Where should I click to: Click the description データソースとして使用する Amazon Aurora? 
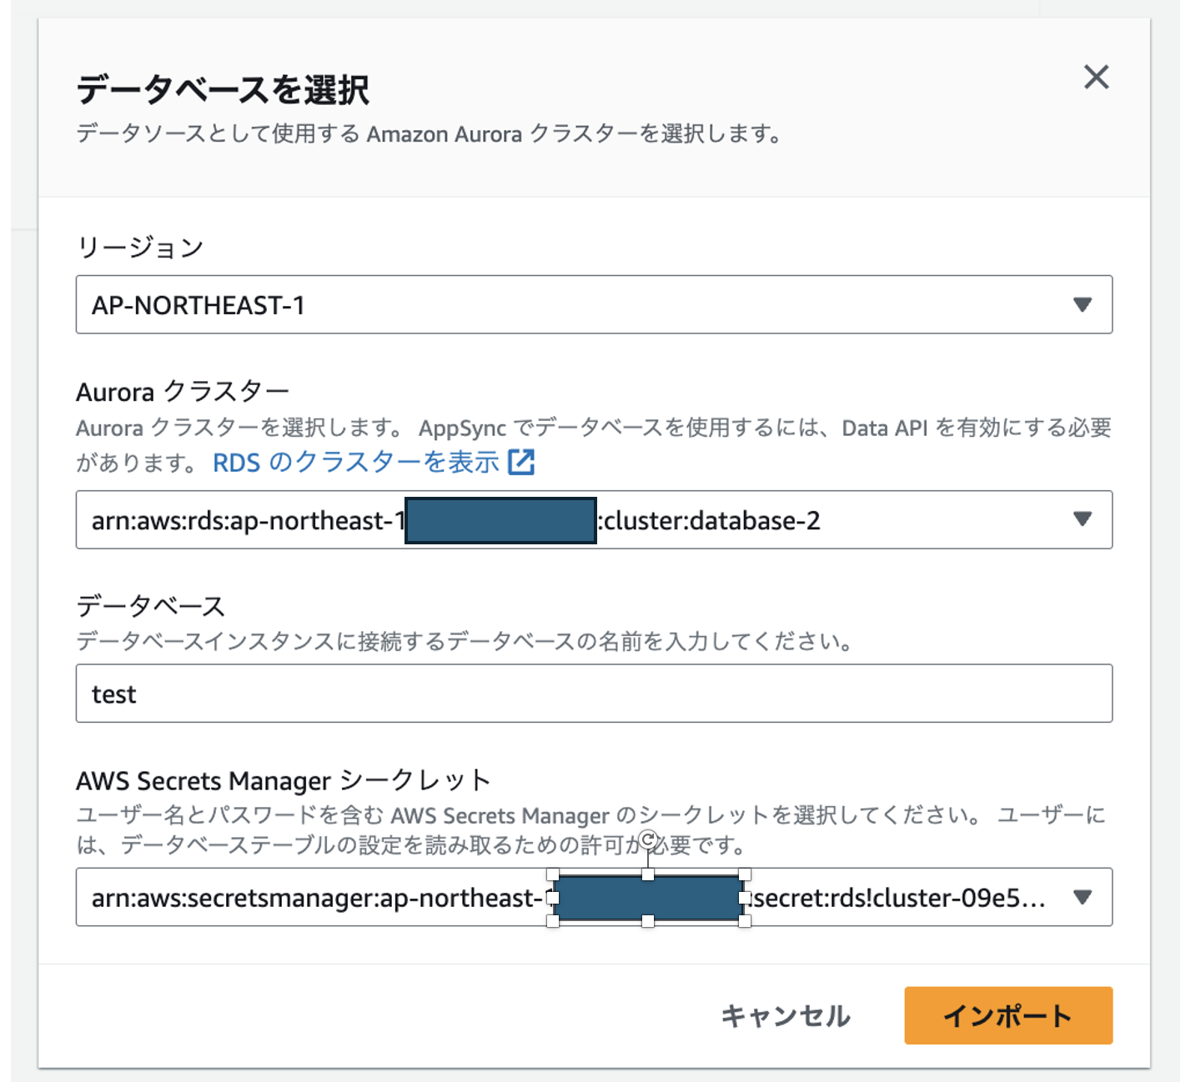(x=430, y=133)
